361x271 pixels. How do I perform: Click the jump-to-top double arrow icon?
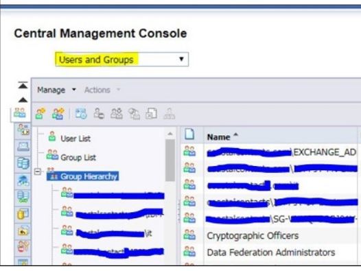point(23,85)
